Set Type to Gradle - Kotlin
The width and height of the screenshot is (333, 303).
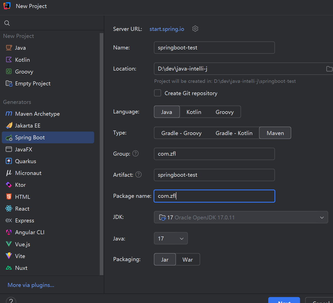(234, 133)
